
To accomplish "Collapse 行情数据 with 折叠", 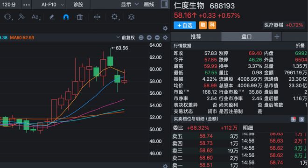I will pyautogui.click(x=300, y=46).
